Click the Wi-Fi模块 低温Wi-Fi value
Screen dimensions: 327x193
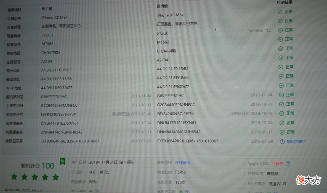point(277,184)
